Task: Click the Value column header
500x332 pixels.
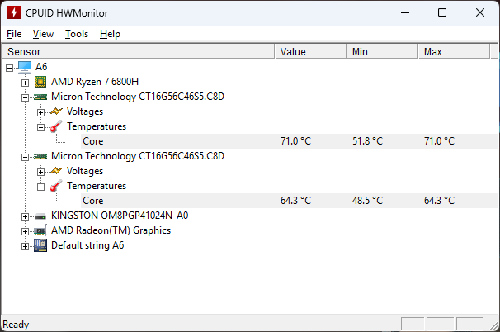Action: click(x=310, y=51)
